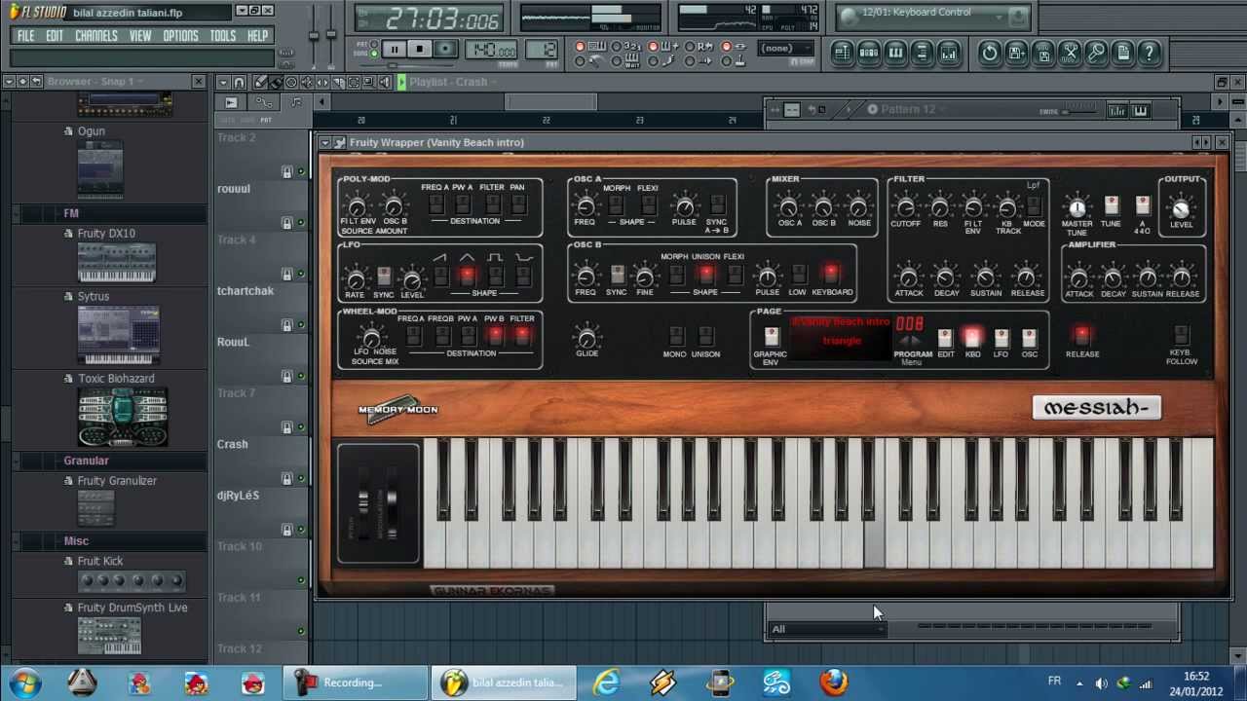The image size is (1247, 701).
Task: Open the browser shortcut icon
Action: point(922,53)
